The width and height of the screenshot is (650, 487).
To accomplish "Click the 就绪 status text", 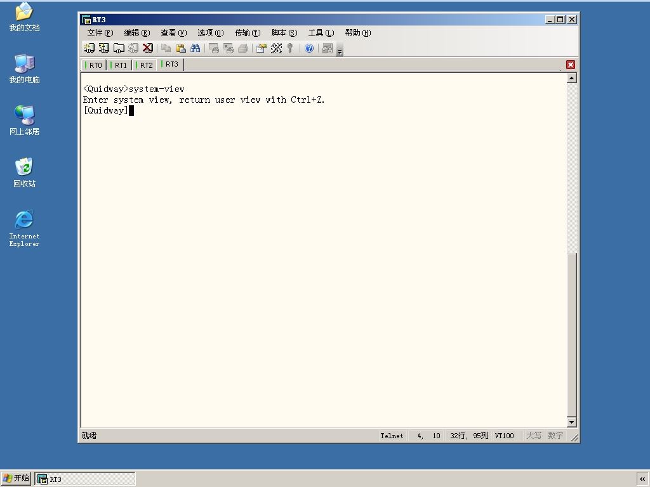I will tap(89, 436).
